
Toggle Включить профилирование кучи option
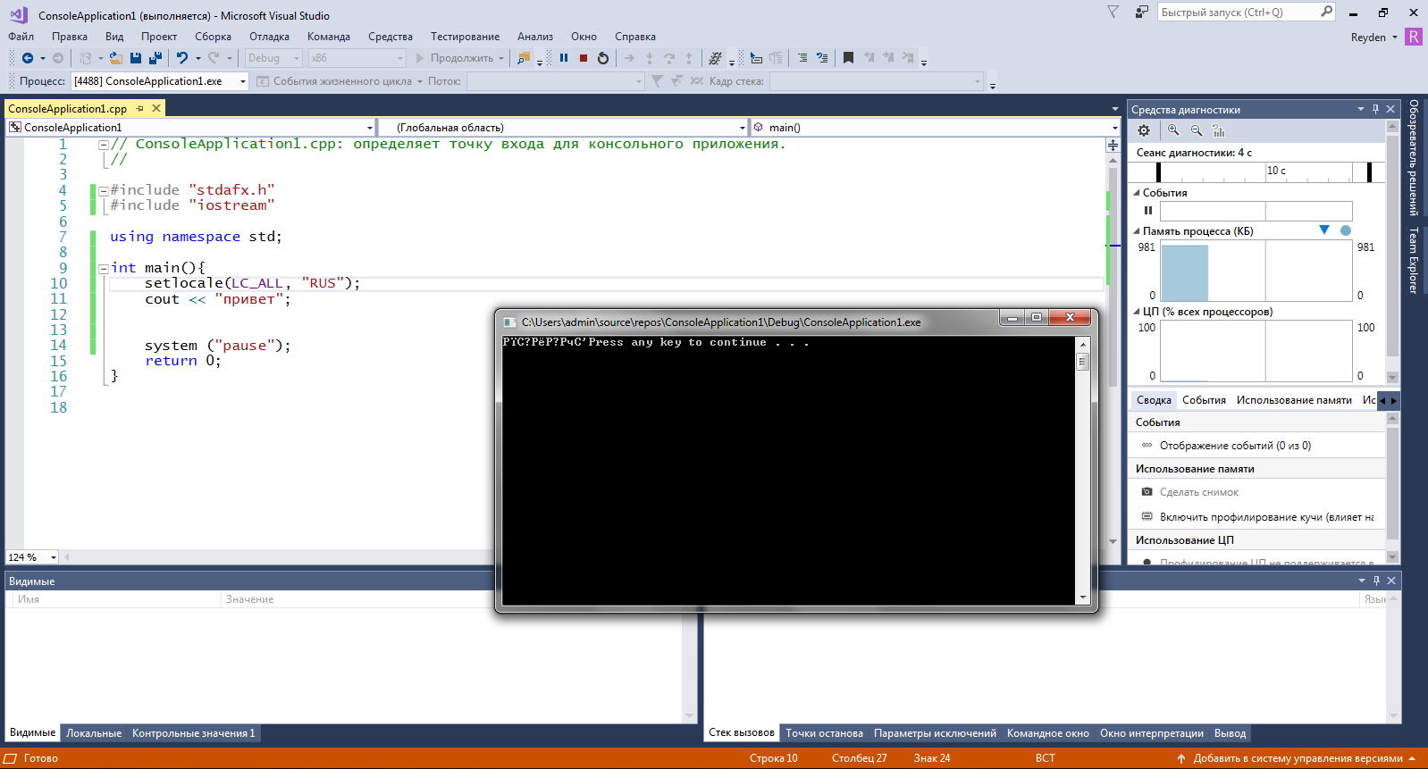pos(1258,517)
